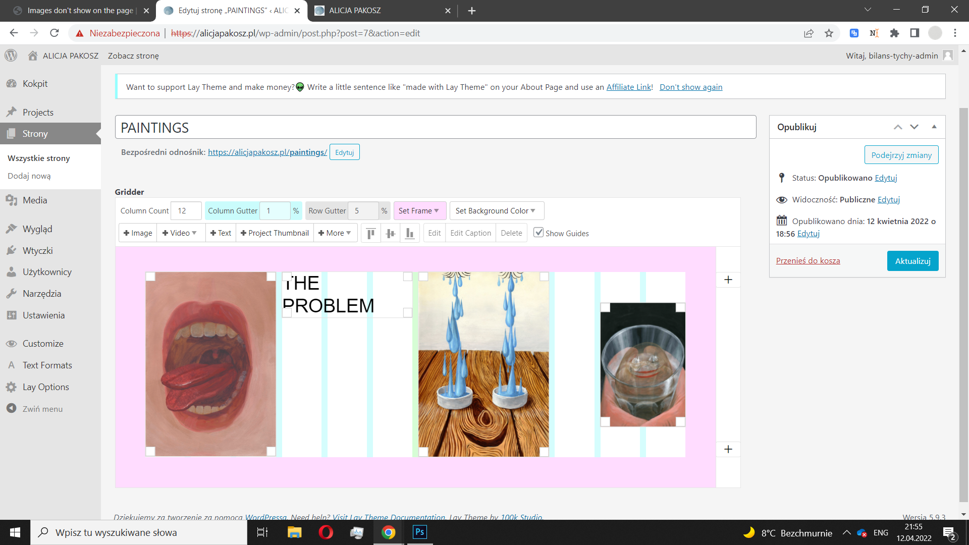Click the Column Count input field
The height and width of the screenshot is (545, 969).
point(186,211)
